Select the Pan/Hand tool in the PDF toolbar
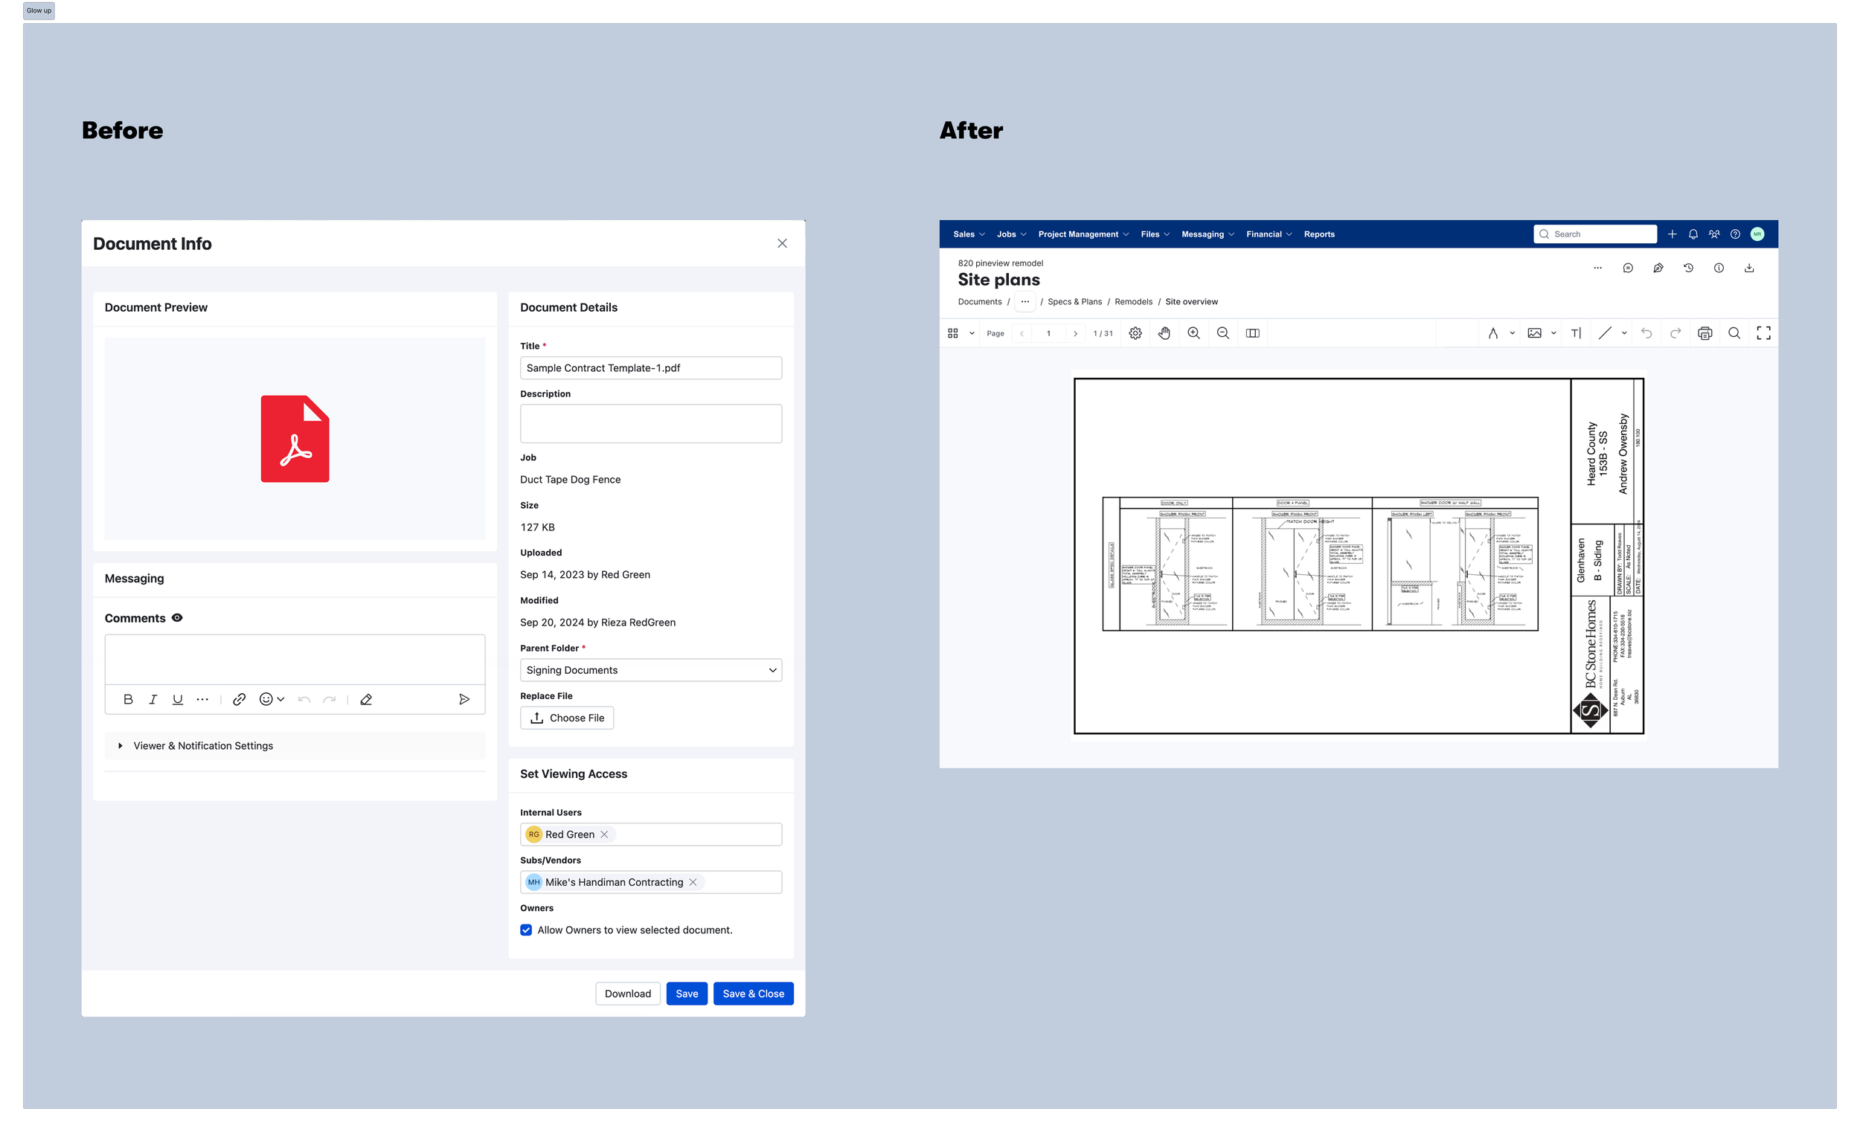This screenshot has height=1132, width=1860. point(1165,332)
